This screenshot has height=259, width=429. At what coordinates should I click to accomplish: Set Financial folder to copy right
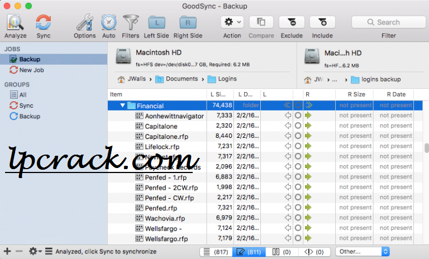point(308,105)
